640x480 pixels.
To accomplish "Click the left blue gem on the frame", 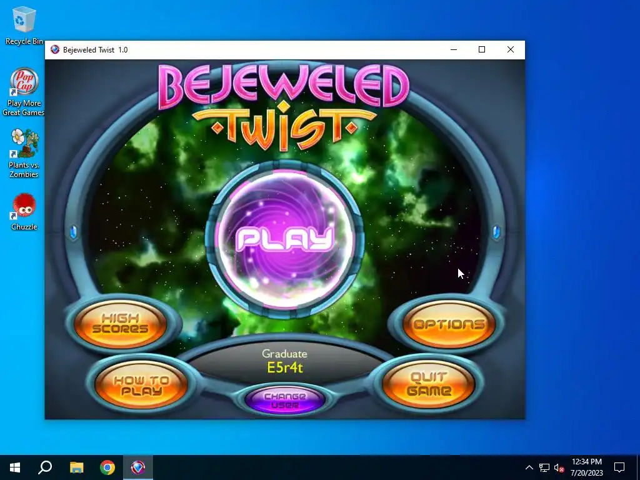I will pos(74,232).
